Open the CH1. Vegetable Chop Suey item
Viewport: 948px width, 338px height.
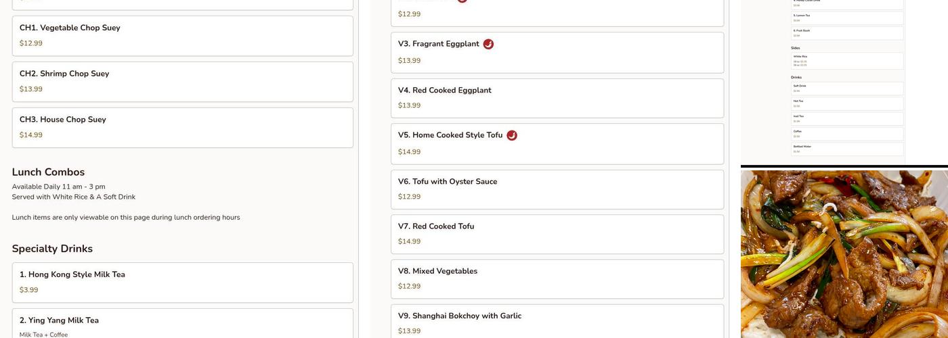point(182,35)
